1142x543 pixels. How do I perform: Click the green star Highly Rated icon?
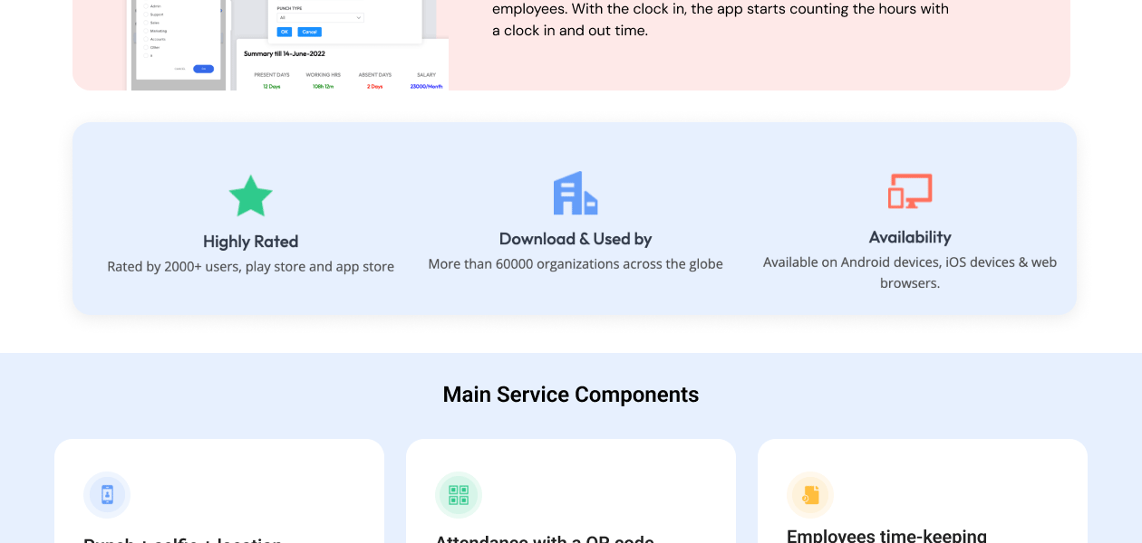pos(250,196)
